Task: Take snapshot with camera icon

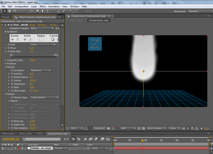Action: point(108,128)
